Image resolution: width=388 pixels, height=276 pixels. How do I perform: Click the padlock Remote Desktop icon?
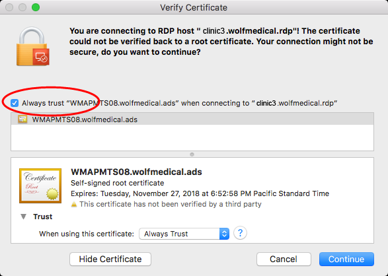(32, 46)
